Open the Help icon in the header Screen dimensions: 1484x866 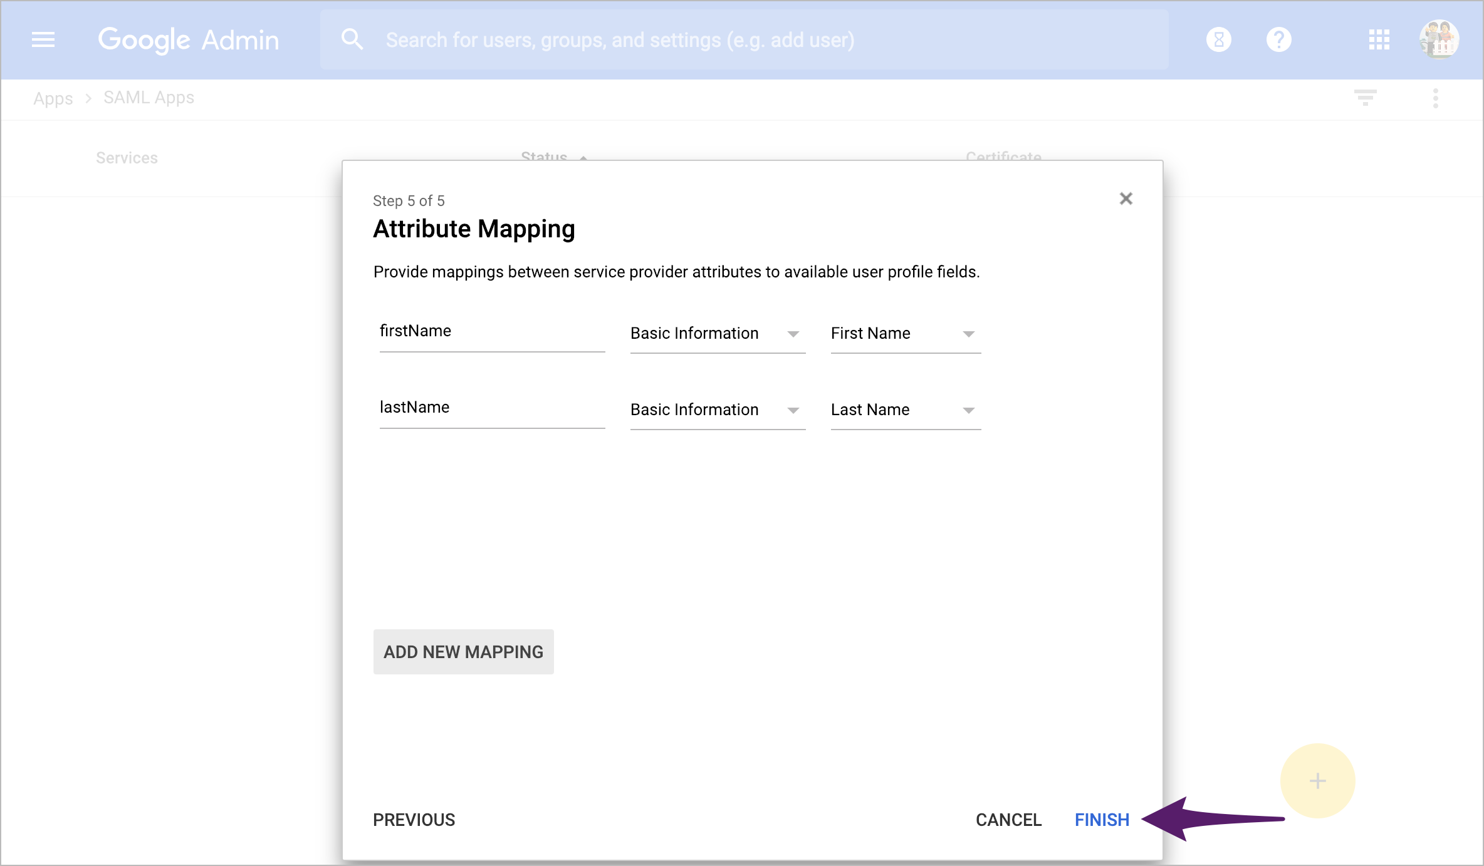click(1278, 39)
